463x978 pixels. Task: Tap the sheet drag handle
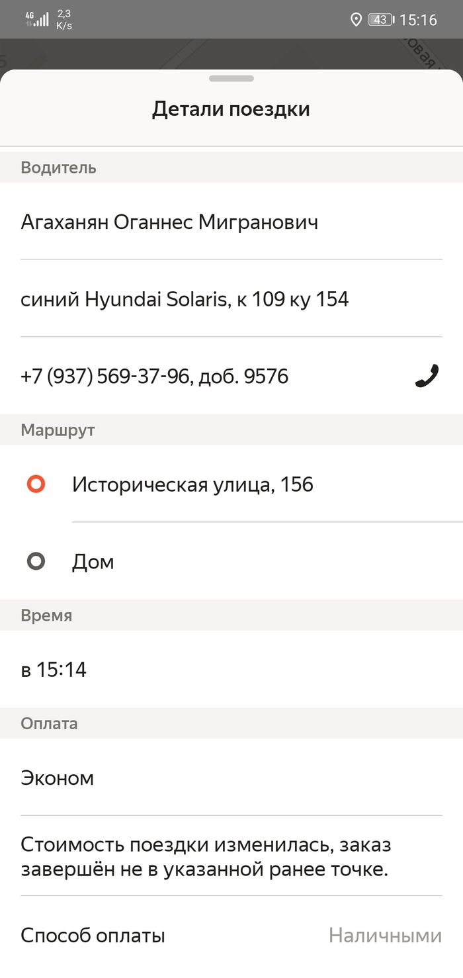(232, 78)
